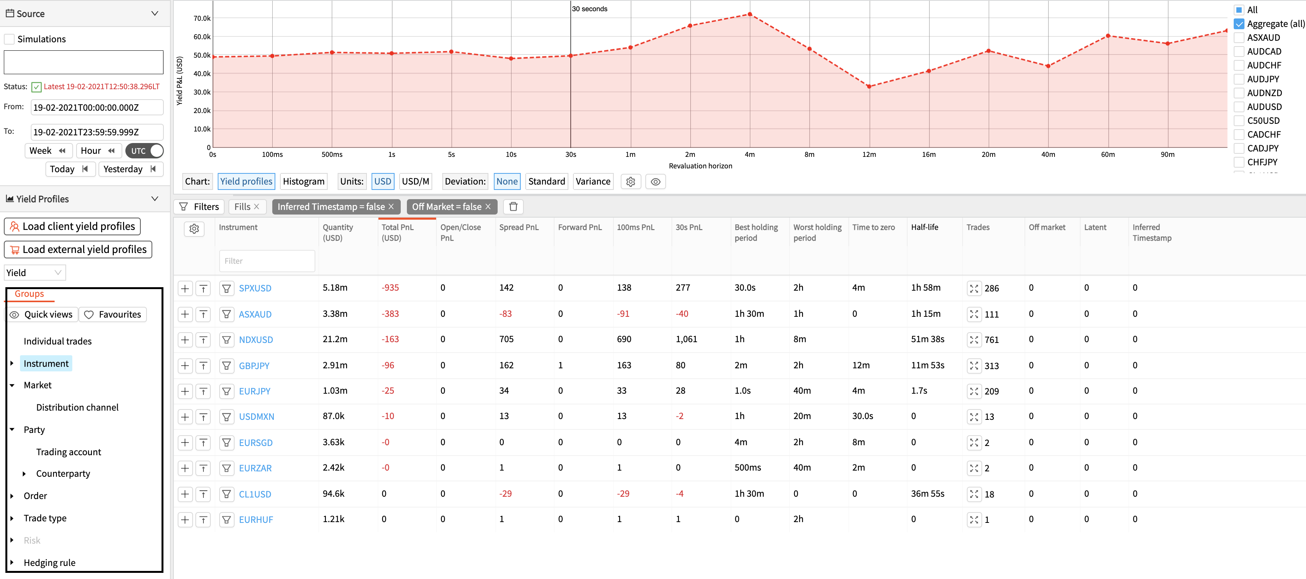Open table column settings gear
Image resolution: width=1306 pixels, height=579 pixels.
[x=194, y=229]
